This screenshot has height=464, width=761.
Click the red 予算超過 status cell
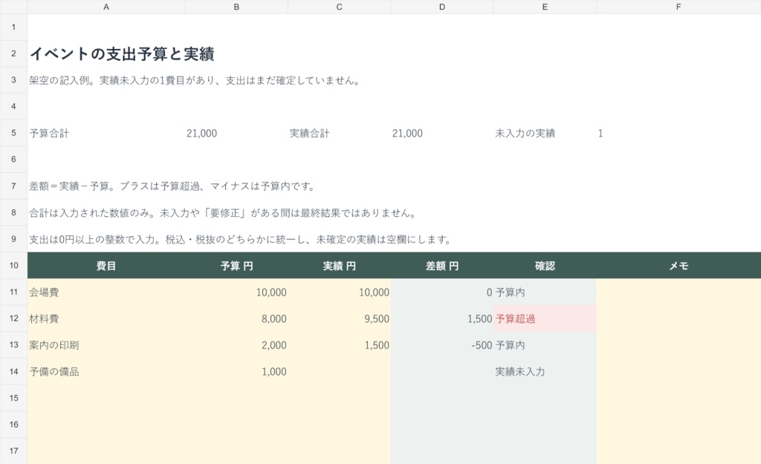coord(545,318)
